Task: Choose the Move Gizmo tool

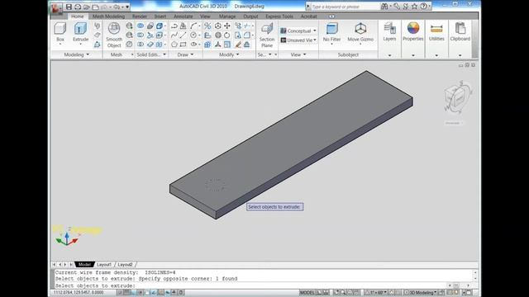Action: (360, 32)
